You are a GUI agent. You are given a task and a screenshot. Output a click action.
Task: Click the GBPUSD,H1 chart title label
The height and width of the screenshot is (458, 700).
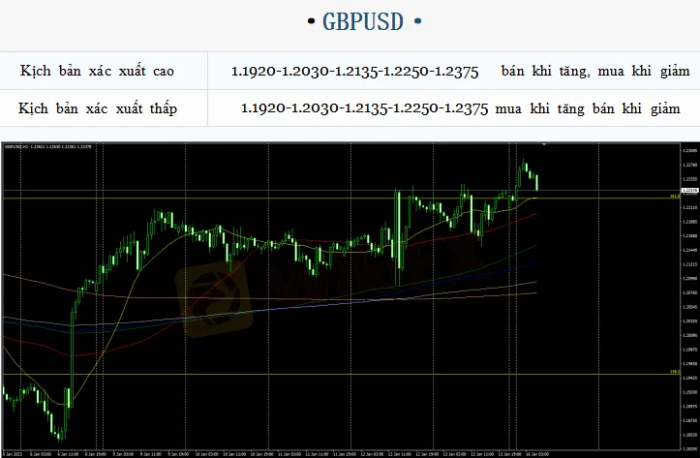[47, 146]
